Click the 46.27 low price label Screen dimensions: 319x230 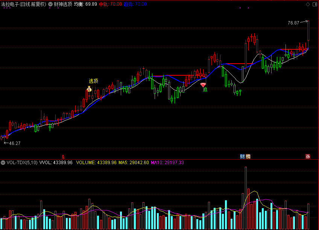click(15, 143)
